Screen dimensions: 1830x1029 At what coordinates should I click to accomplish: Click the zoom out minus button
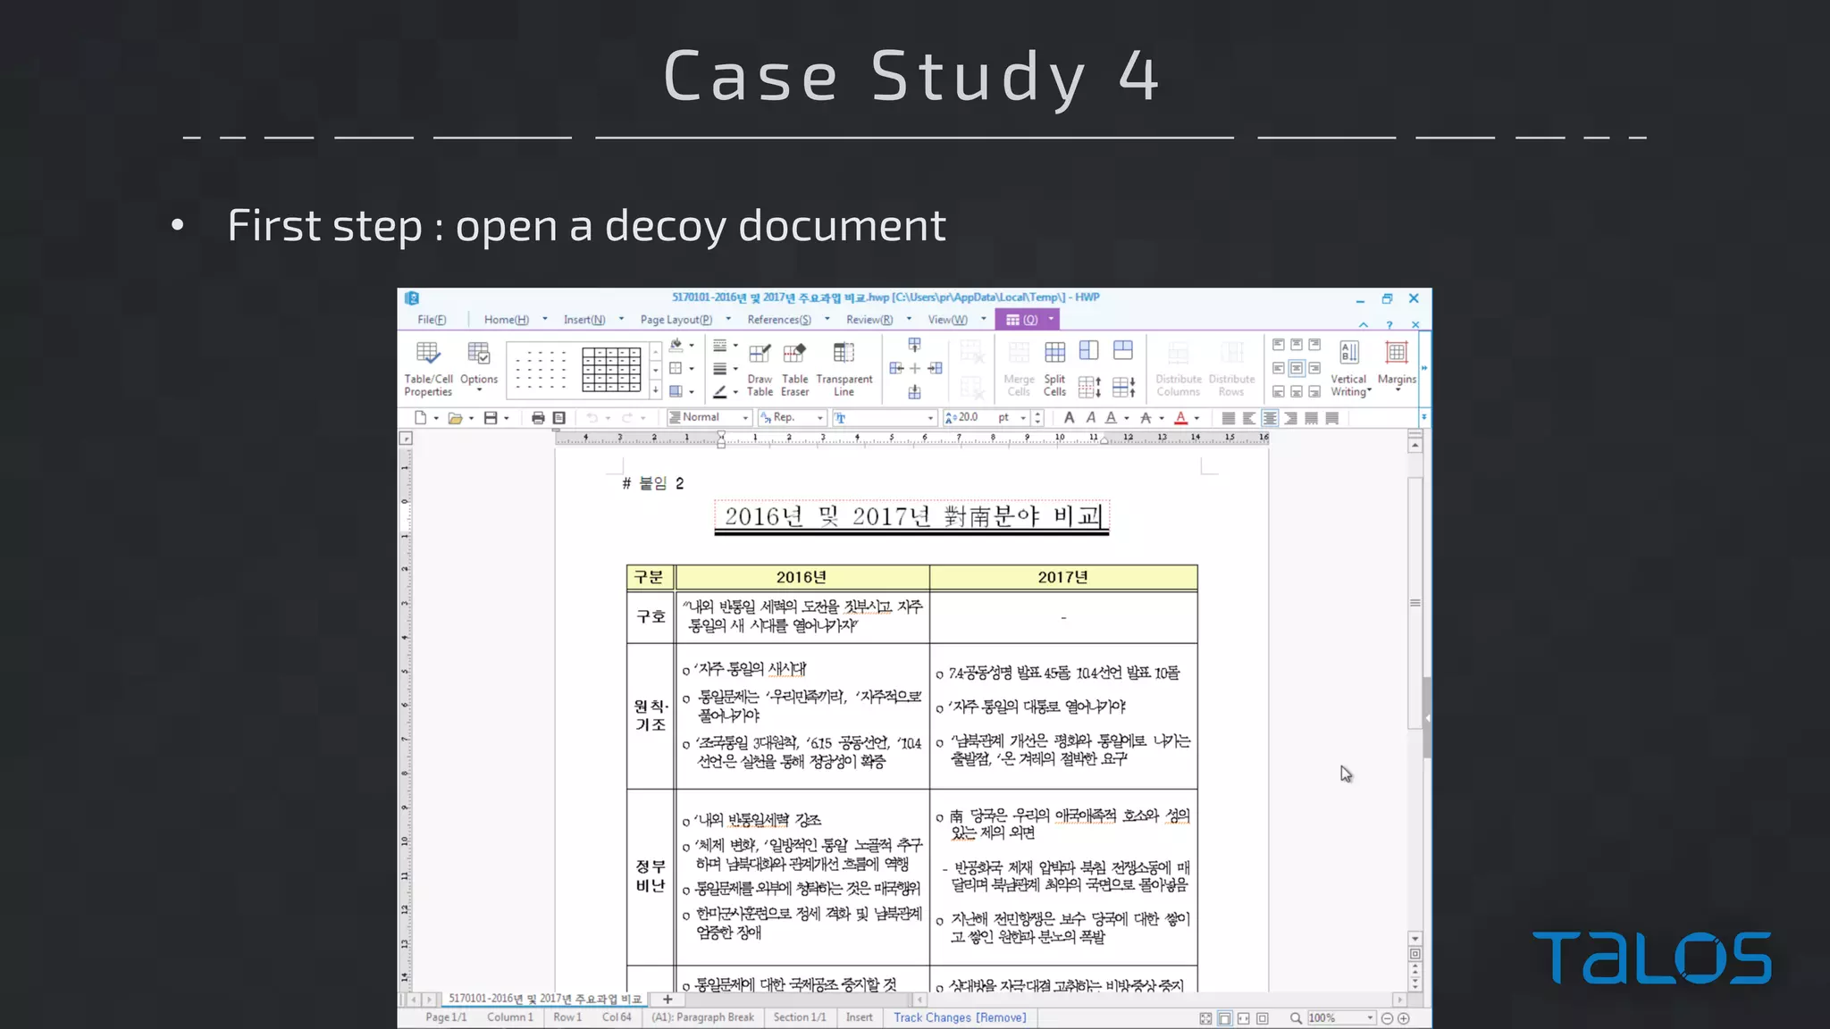click(1387, 1018)
